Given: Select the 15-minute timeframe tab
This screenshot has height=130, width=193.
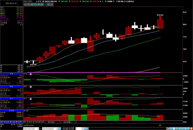Looking at the screenshot, I should [35, 4].
